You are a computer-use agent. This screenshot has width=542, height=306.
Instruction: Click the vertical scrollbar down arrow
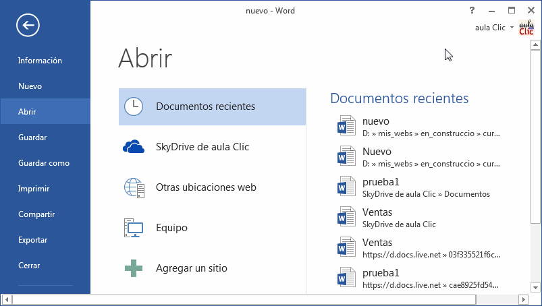pyautogui.click(x=537, y=288)
